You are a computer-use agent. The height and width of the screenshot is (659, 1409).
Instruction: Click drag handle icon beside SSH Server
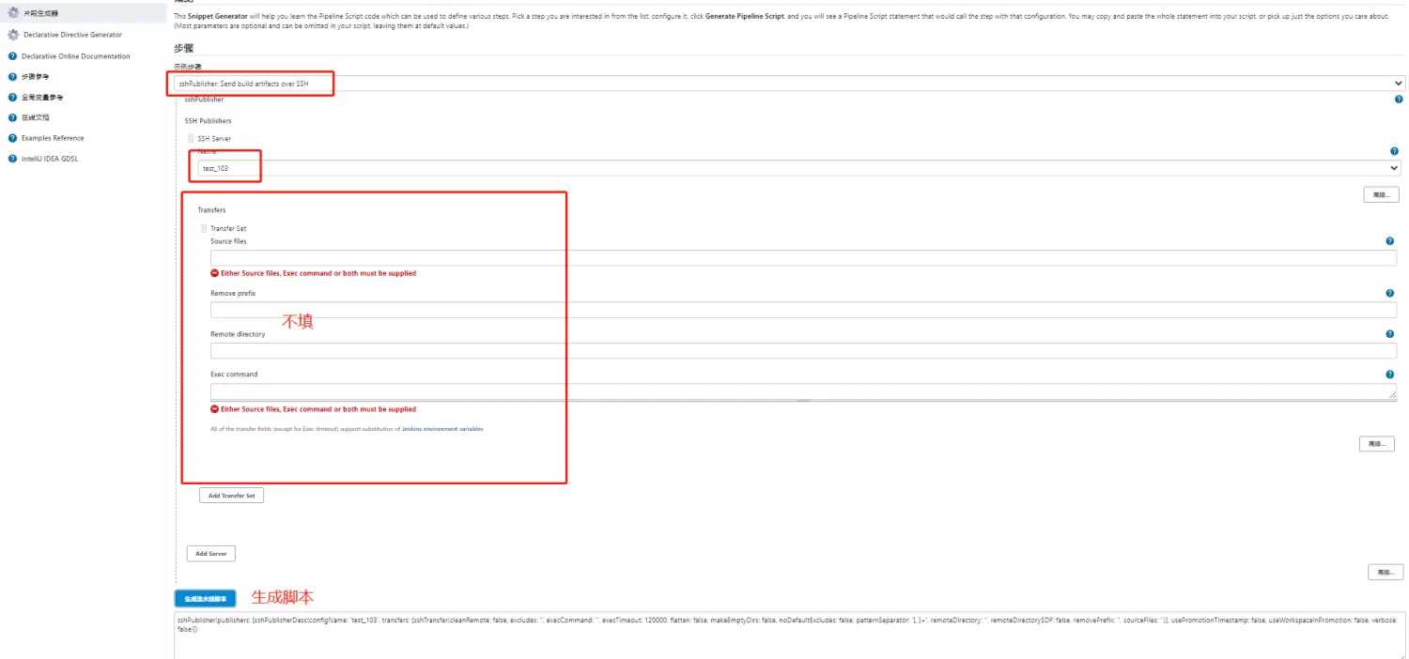point(192,139)
